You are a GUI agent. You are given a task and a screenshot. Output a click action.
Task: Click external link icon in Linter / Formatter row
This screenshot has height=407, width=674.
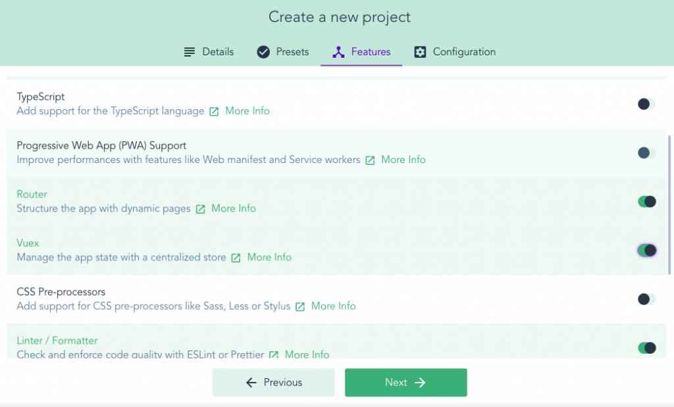(274, 355)
